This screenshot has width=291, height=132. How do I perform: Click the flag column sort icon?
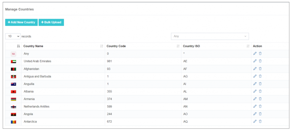18,46
